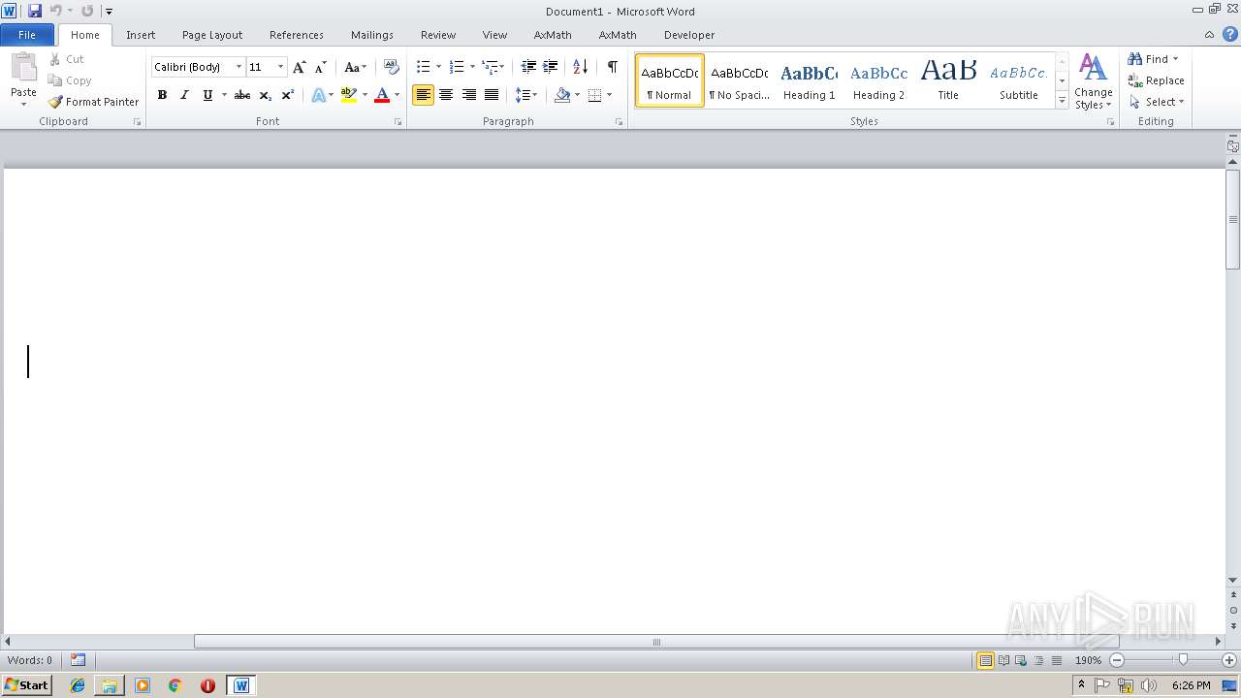Expand the Styles gallery More arrow

click(x=1062, y=101)
